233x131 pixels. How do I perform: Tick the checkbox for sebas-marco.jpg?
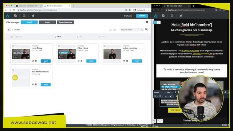point(104,46)
